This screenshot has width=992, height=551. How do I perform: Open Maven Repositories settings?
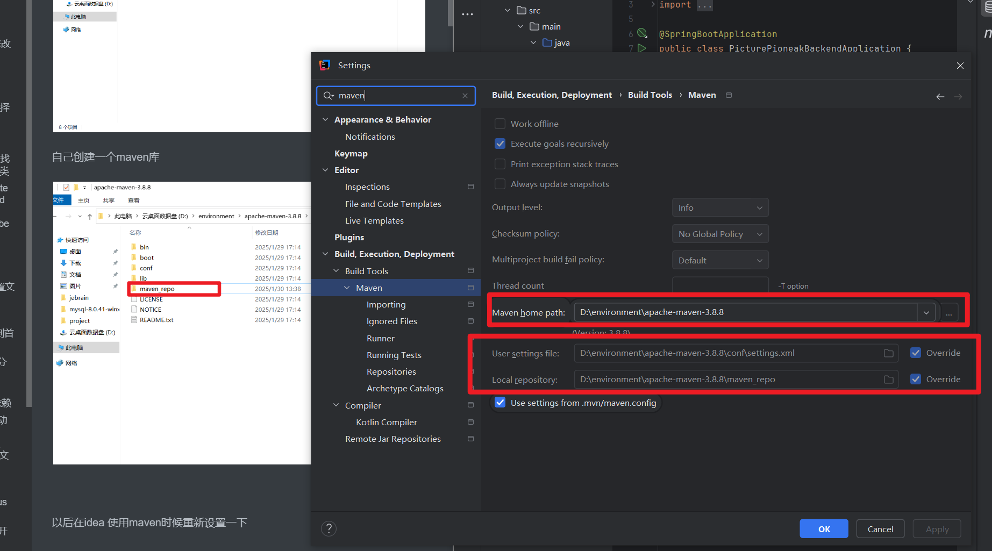[391, 372]
